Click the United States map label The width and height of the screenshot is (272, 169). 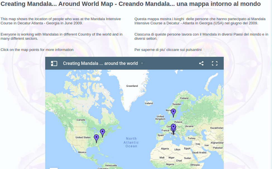[x=83, y=137]
